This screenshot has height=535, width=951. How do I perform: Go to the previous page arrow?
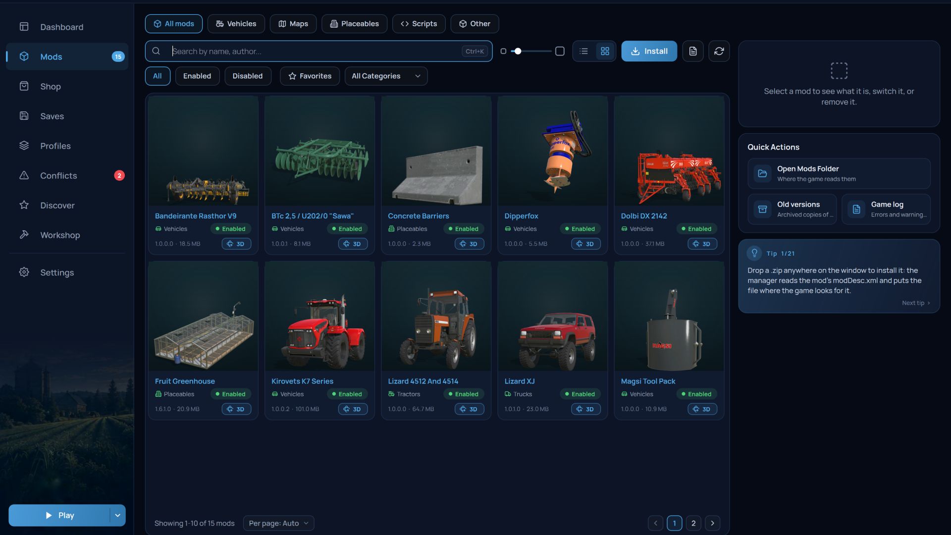[x=655, y=523]
